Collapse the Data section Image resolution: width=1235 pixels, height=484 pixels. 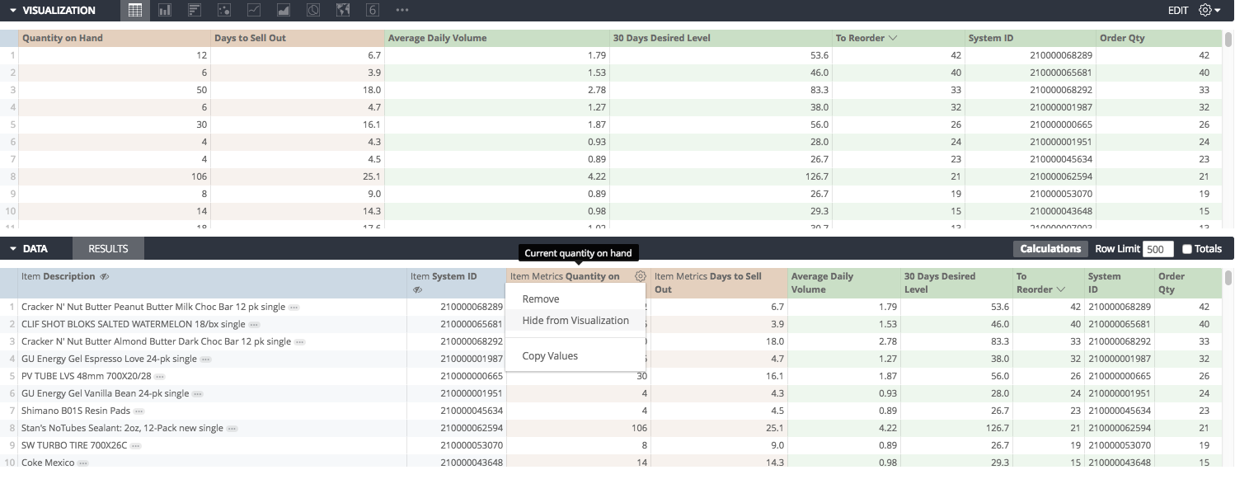[x=13, y=249]
